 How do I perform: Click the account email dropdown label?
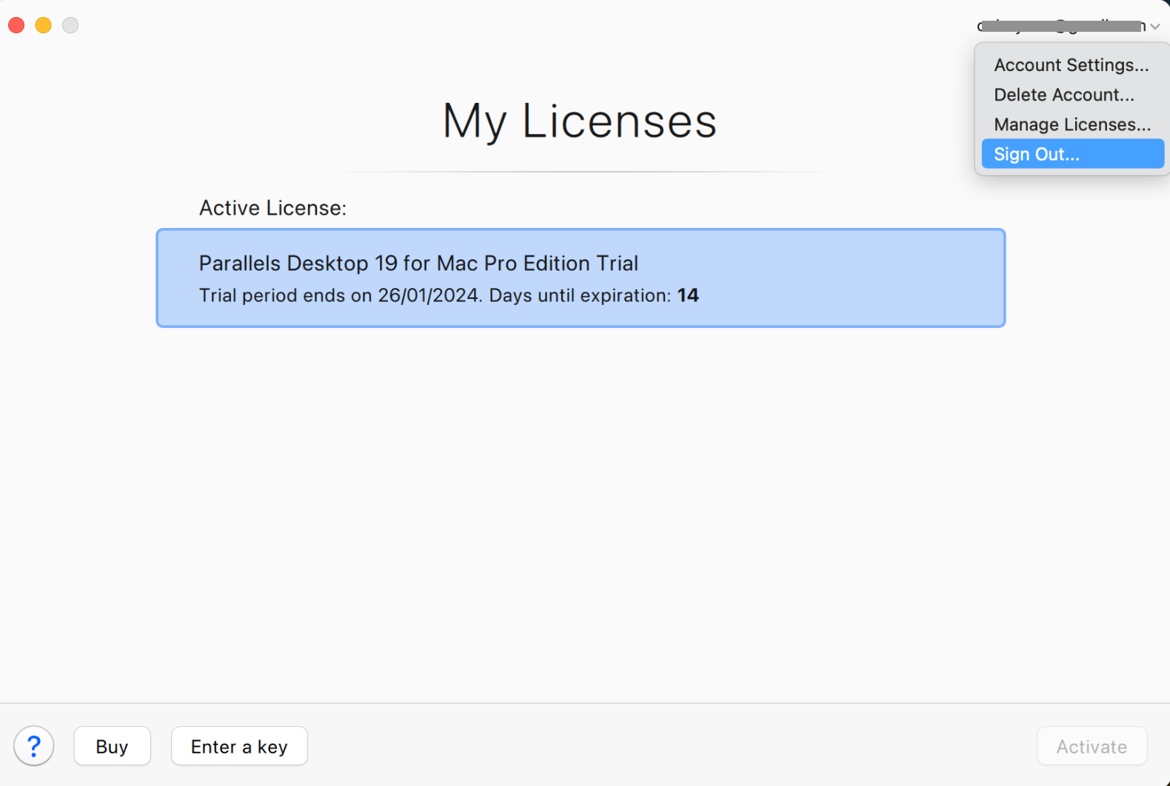tap(1060, 26)
